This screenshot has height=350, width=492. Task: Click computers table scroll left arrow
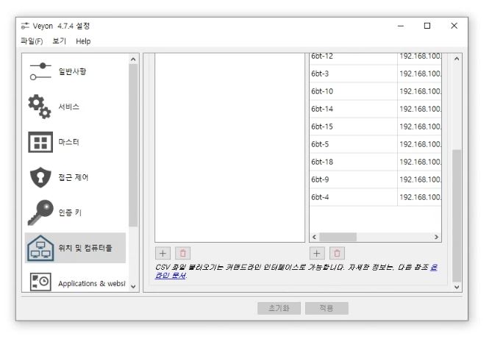315,237
